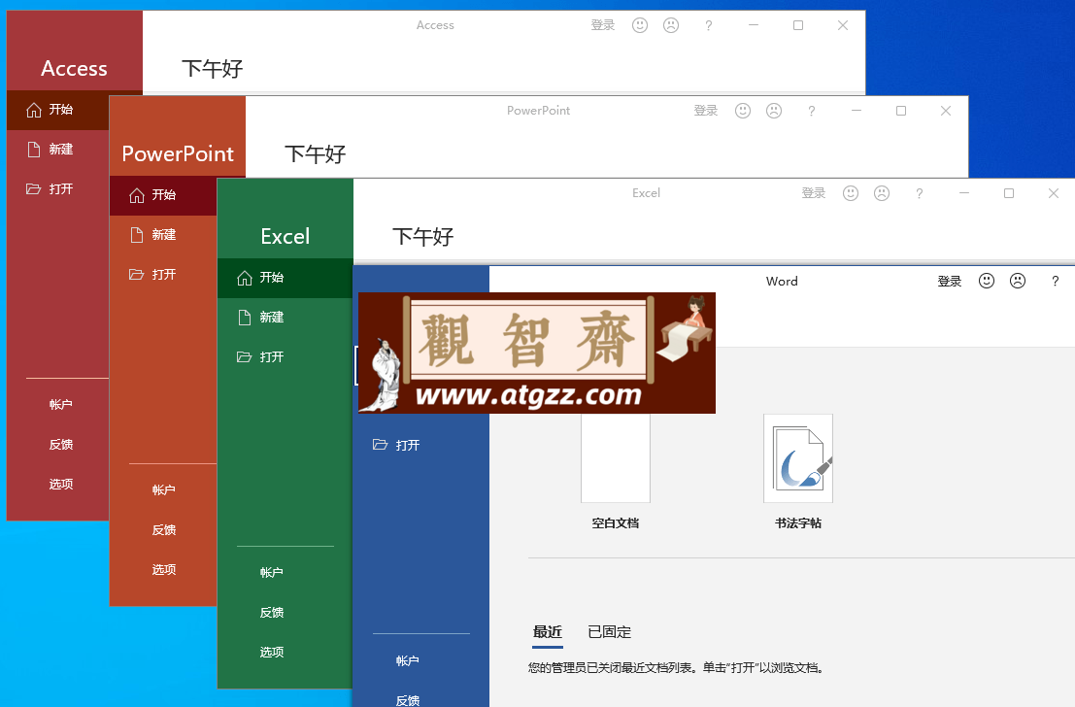
Task: Open 帐户 (Account) in the PowerPoint window
Action: [x=163, y=490]
